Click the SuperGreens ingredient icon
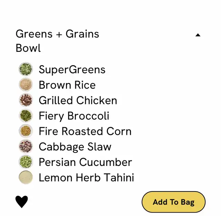 26,69
